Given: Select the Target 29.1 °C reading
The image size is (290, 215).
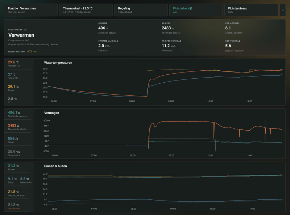Looking at the screenshot, I should 13,88.
